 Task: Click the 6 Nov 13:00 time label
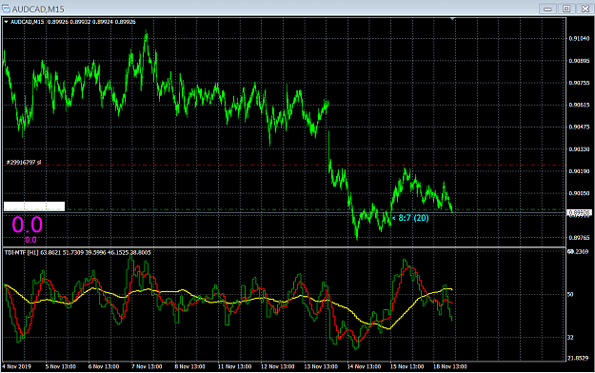[104, 366]
